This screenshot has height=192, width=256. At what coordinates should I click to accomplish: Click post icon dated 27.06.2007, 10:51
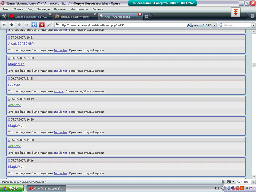tap(9, 38)
